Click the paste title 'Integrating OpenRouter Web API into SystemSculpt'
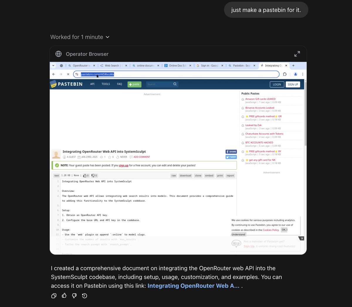 104,152
